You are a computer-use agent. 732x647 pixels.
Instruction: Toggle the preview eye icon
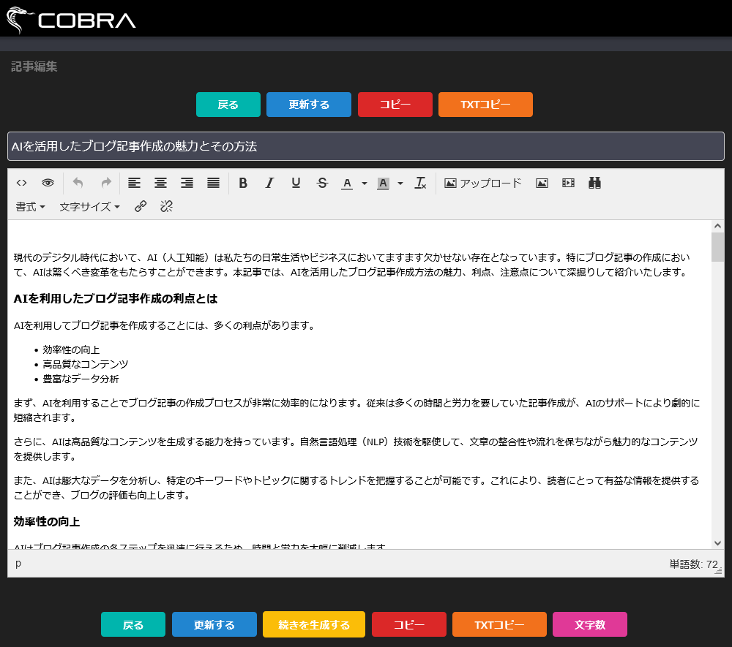point(48,183)
